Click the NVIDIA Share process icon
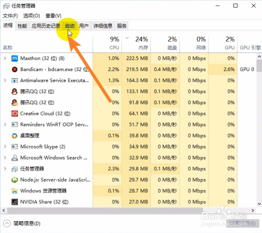 (x=14, y=202)
